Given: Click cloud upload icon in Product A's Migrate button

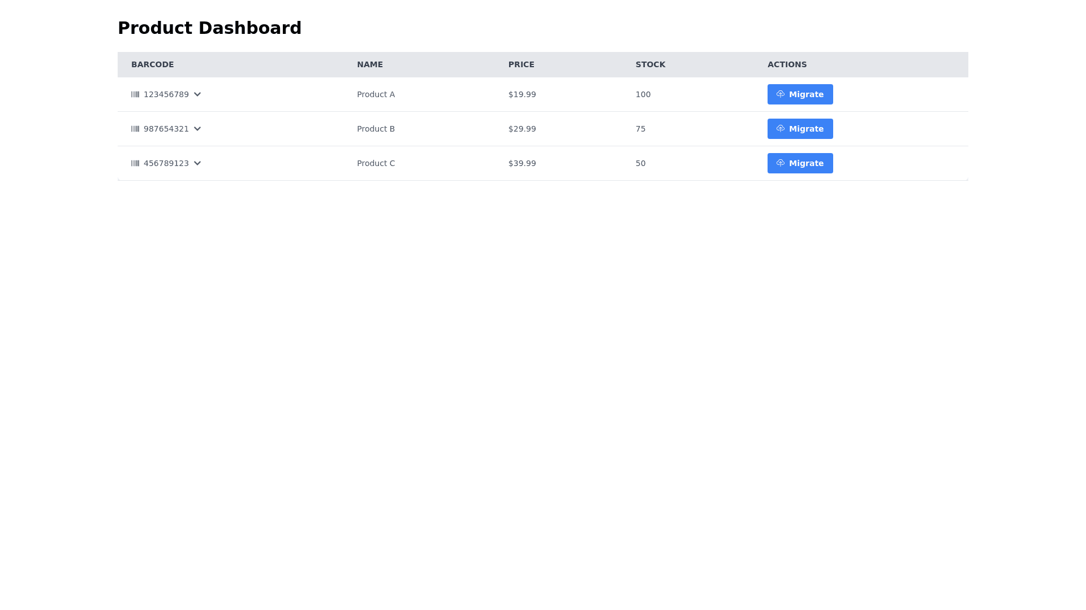Looking at the screenshot, I should click(781, 94).
